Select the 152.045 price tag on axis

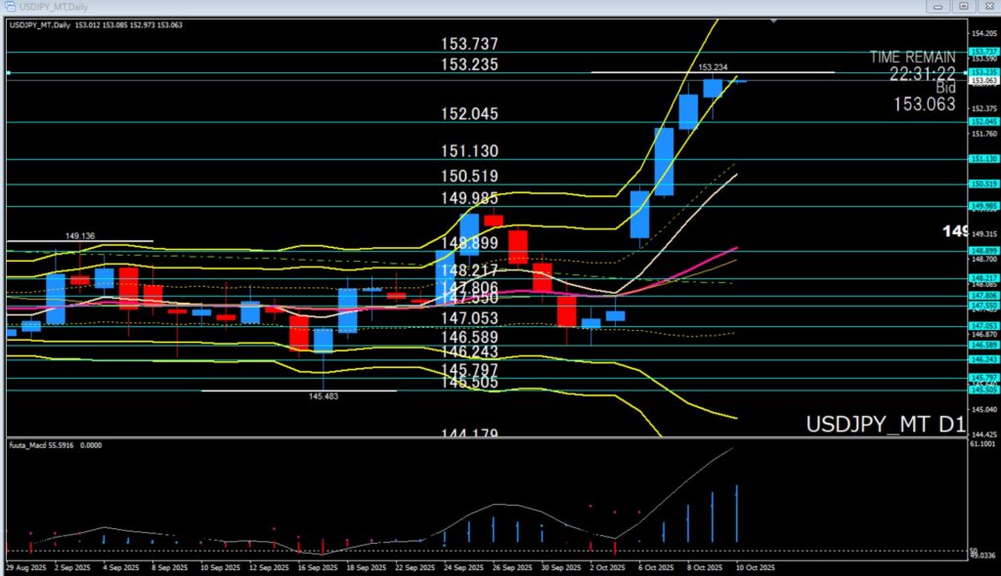[981, 122]
